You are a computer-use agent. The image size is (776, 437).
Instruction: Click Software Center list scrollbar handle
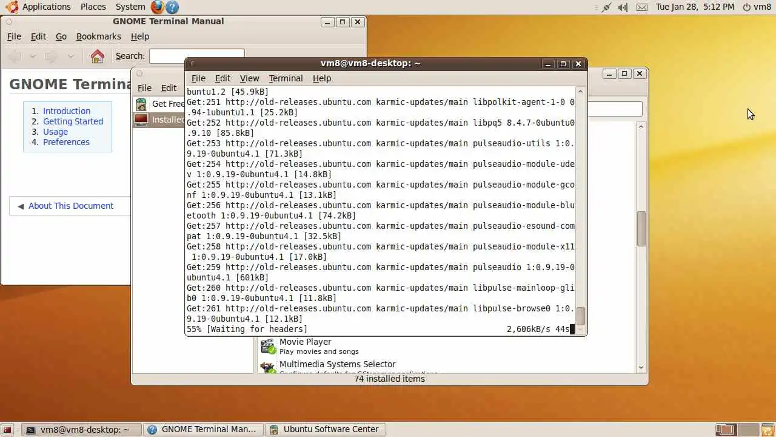coord(641,228)
